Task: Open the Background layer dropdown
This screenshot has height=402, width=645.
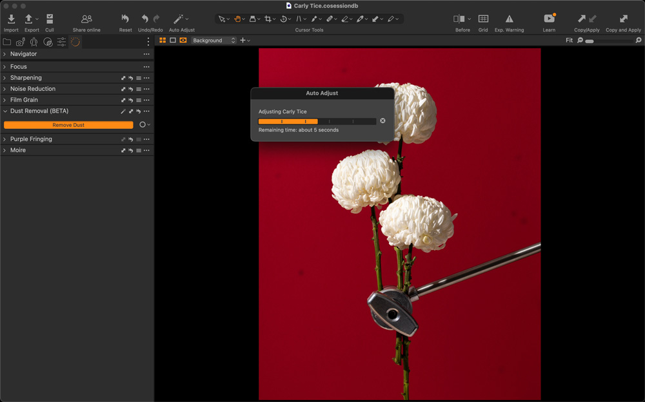Action: coord(213,41)
